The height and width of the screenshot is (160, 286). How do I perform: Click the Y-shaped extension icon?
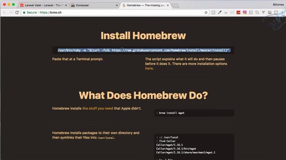(263, 12)
